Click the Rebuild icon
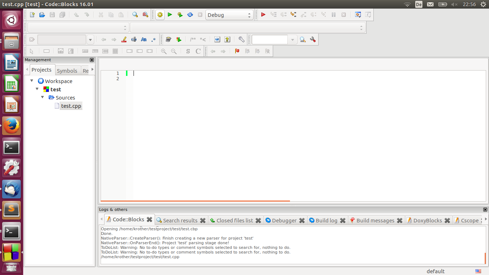This screenshot has width=489, height=275. pos(190,15)
